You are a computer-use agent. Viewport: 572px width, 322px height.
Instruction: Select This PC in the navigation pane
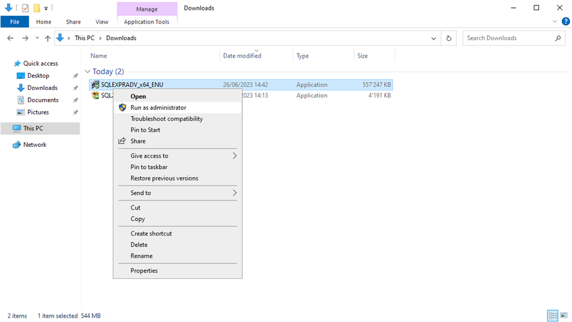tap(33, 128)
